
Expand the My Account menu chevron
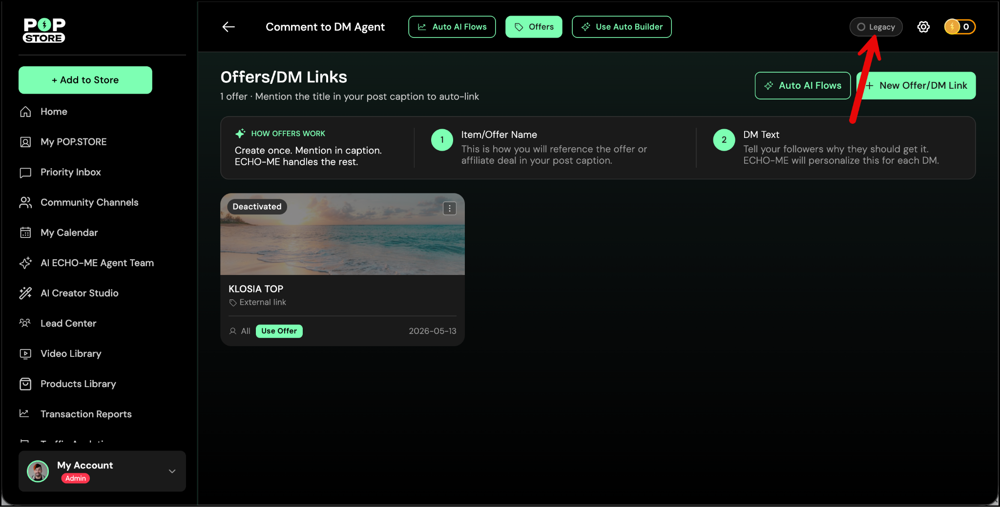click(x=172, y=471)
